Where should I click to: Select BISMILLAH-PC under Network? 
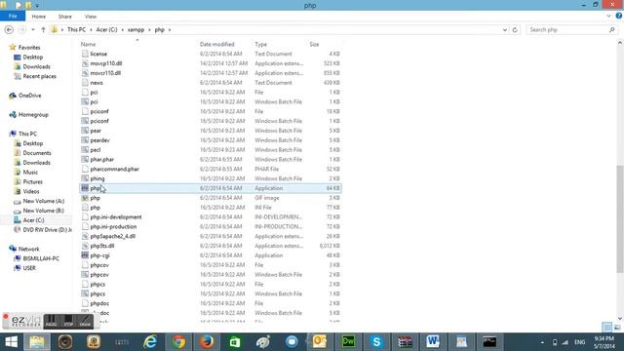point(41,258)
